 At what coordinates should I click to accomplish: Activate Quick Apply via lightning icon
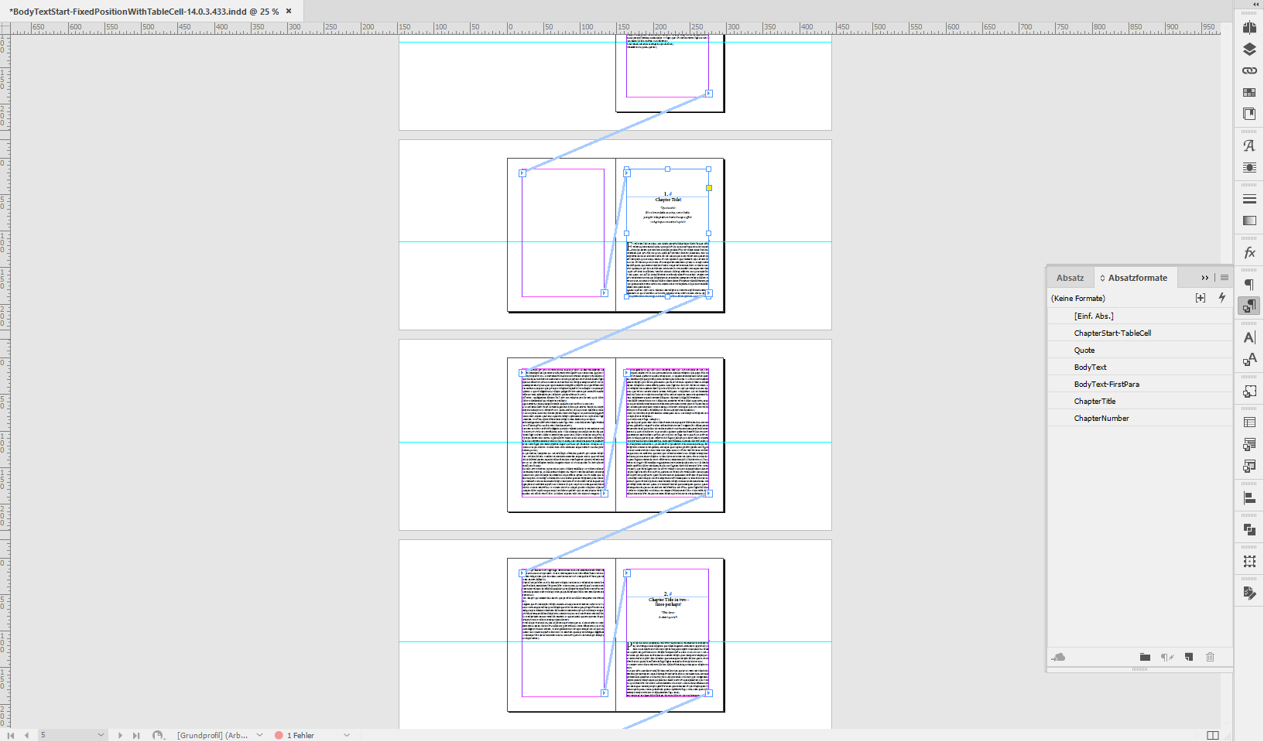(1222, 298)
